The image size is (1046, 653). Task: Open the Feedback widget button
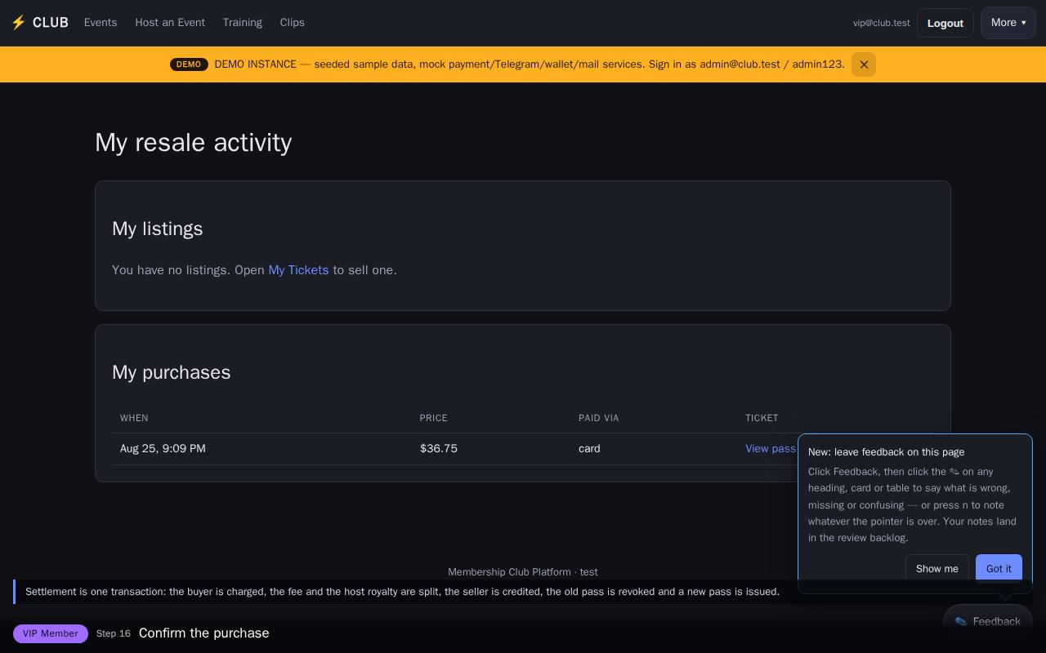pyautogui.click(x=987, y=621)
